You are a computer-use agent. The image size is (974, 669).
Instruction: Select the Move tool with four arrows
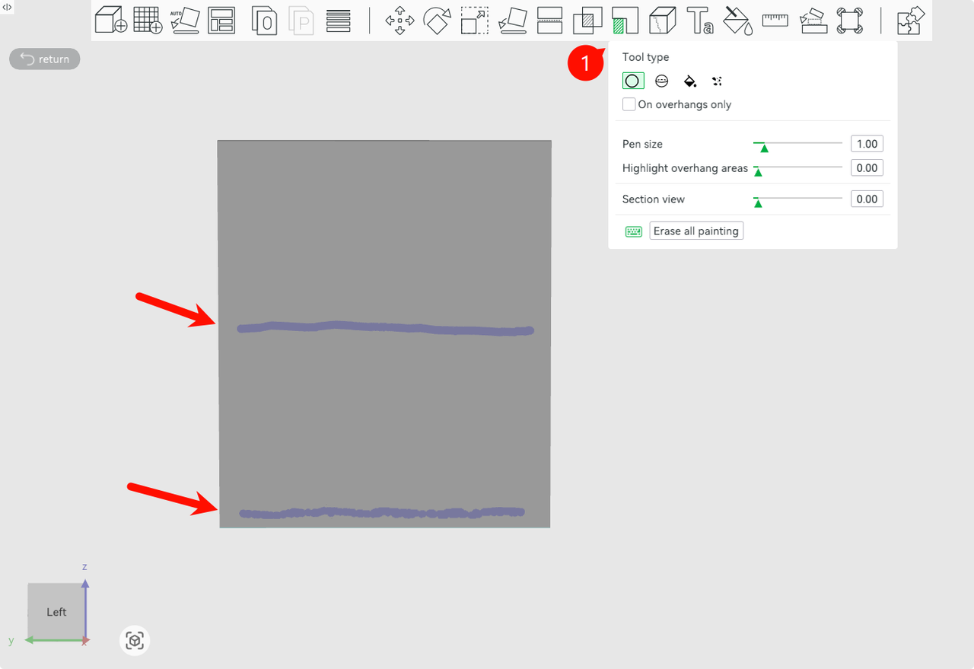pos(399,21)
